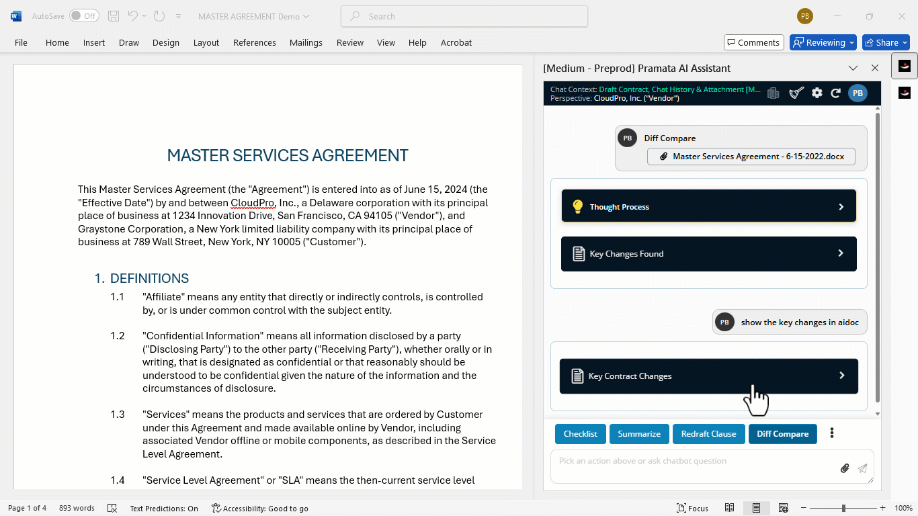Select the lower Pramata add-in icon in the side rail

click(905, 93)
